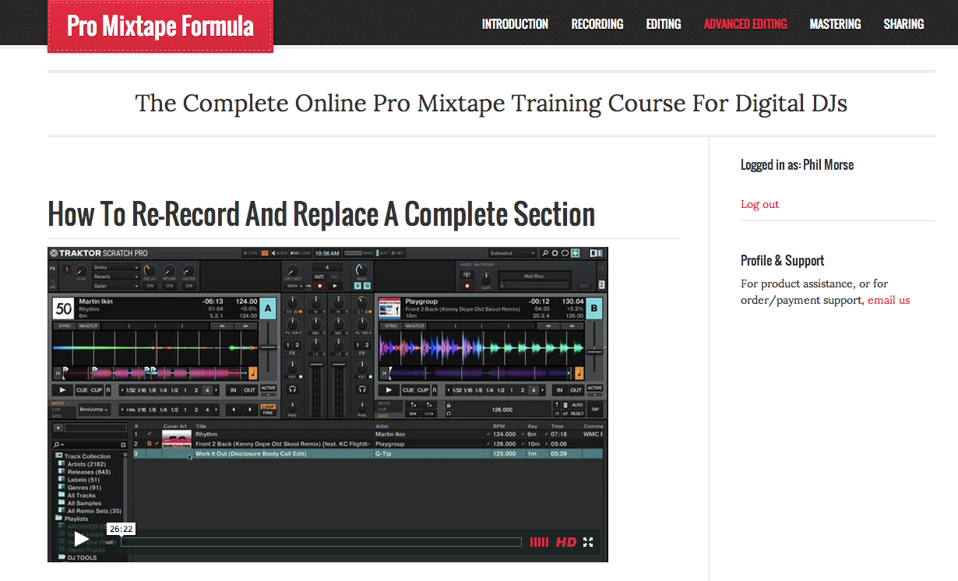The width and height of the screenshot is (958, 581).
Task: Toggle the Q quantize button
Action: pyautogui.click(x=366, y=286)
